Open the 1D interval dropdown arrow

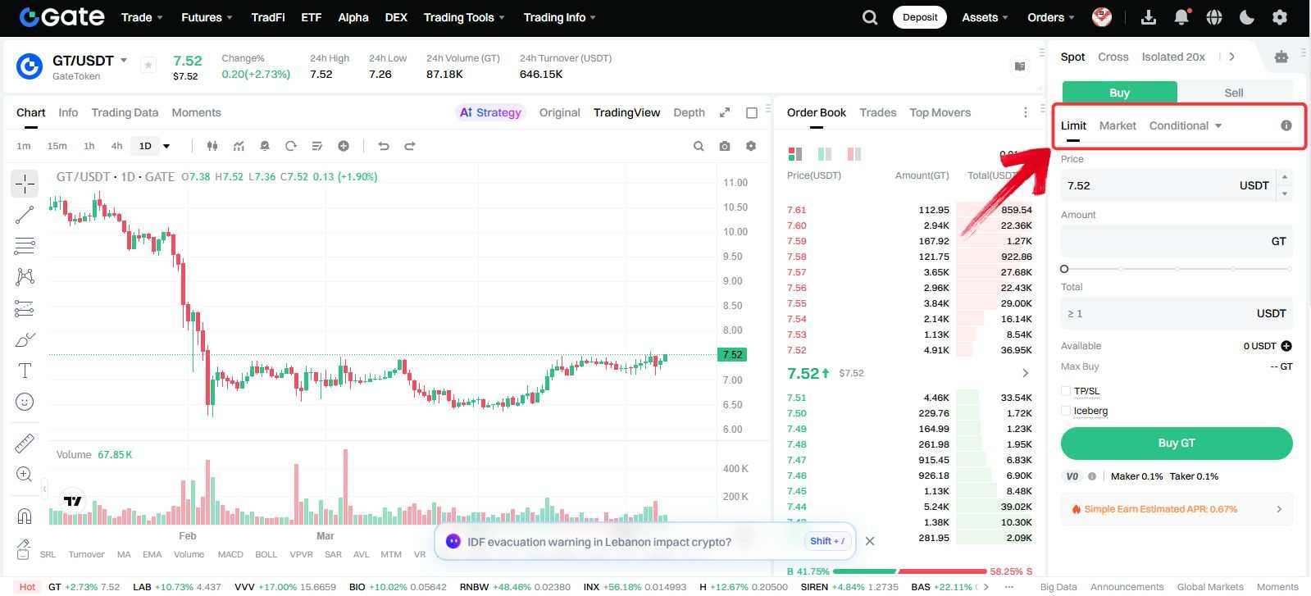[166, 146]
